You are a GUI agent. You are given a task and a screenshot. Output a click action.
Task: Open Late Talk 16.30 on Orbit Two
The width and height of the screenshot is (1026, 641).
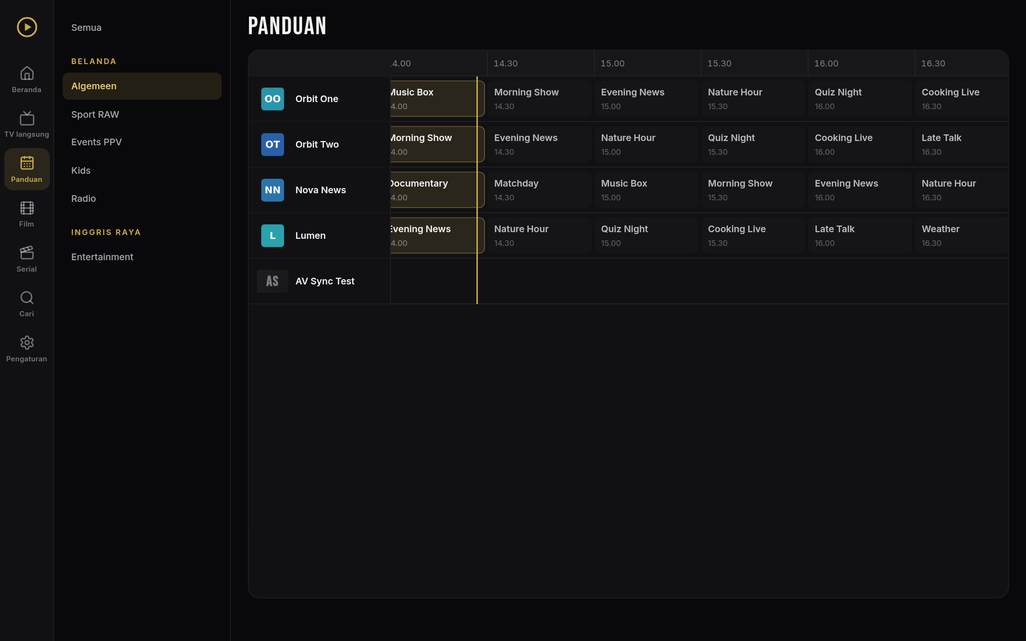pos(962,144)
